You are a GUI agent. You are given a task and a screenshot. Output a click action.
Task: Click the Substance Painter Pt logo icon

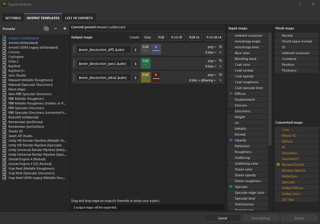pyautogui.click(x=4, y=4)
